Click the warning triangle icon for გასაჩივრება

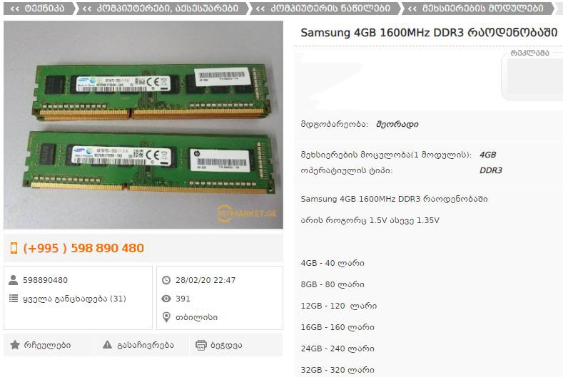(107, 345)
